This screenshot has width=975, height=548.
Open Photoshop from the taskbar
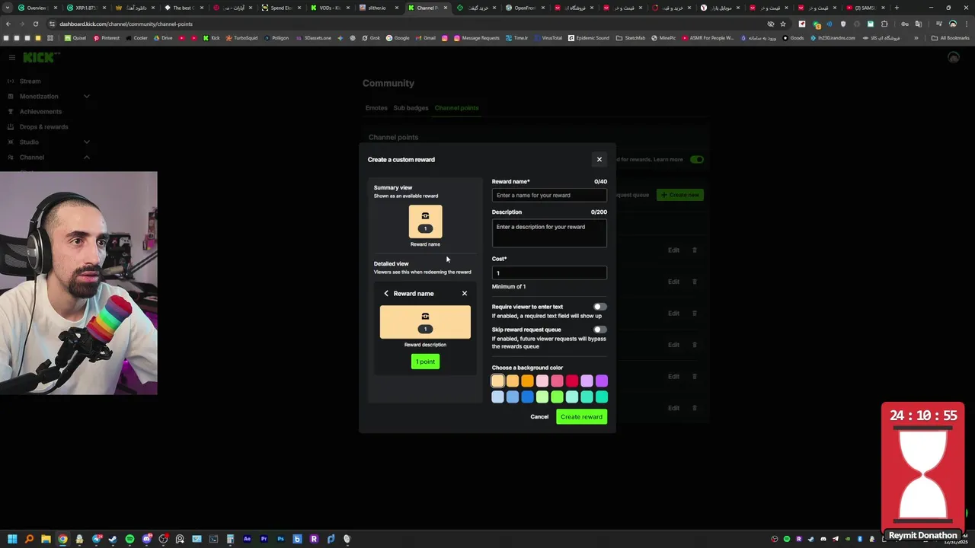(x=280, y=539)
